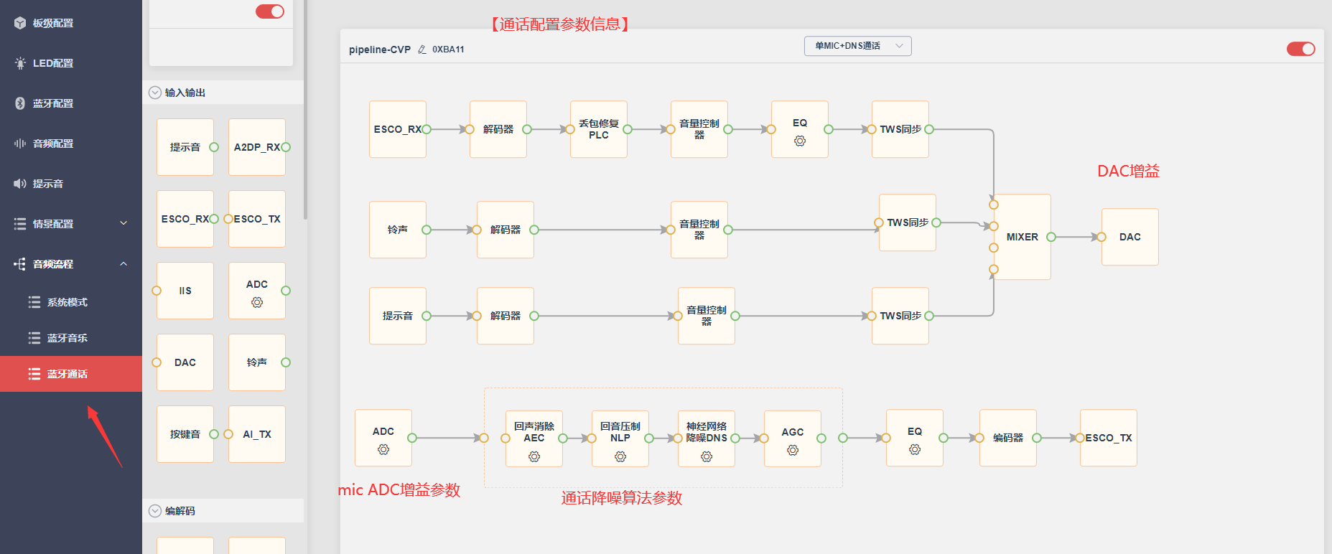Click the 音频配置 waveform icon
Viewport: 1332px width, 554px height.
[20, 144]
